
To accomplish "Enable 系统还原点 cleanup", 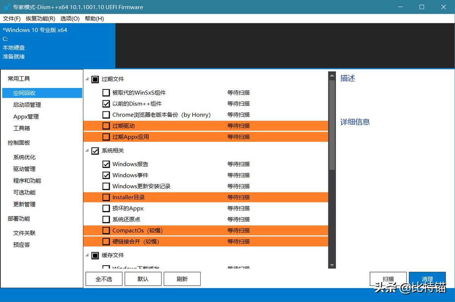I will click(x=106, y=219).
